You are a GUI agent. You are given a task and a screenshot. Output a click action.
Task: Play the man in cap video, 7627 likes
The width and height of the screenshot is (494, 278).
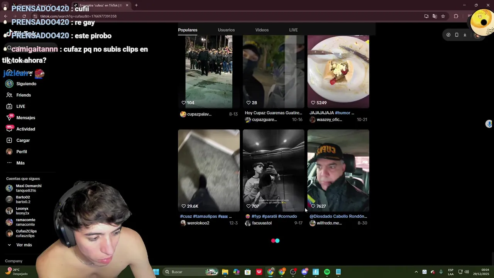[338, 170]
